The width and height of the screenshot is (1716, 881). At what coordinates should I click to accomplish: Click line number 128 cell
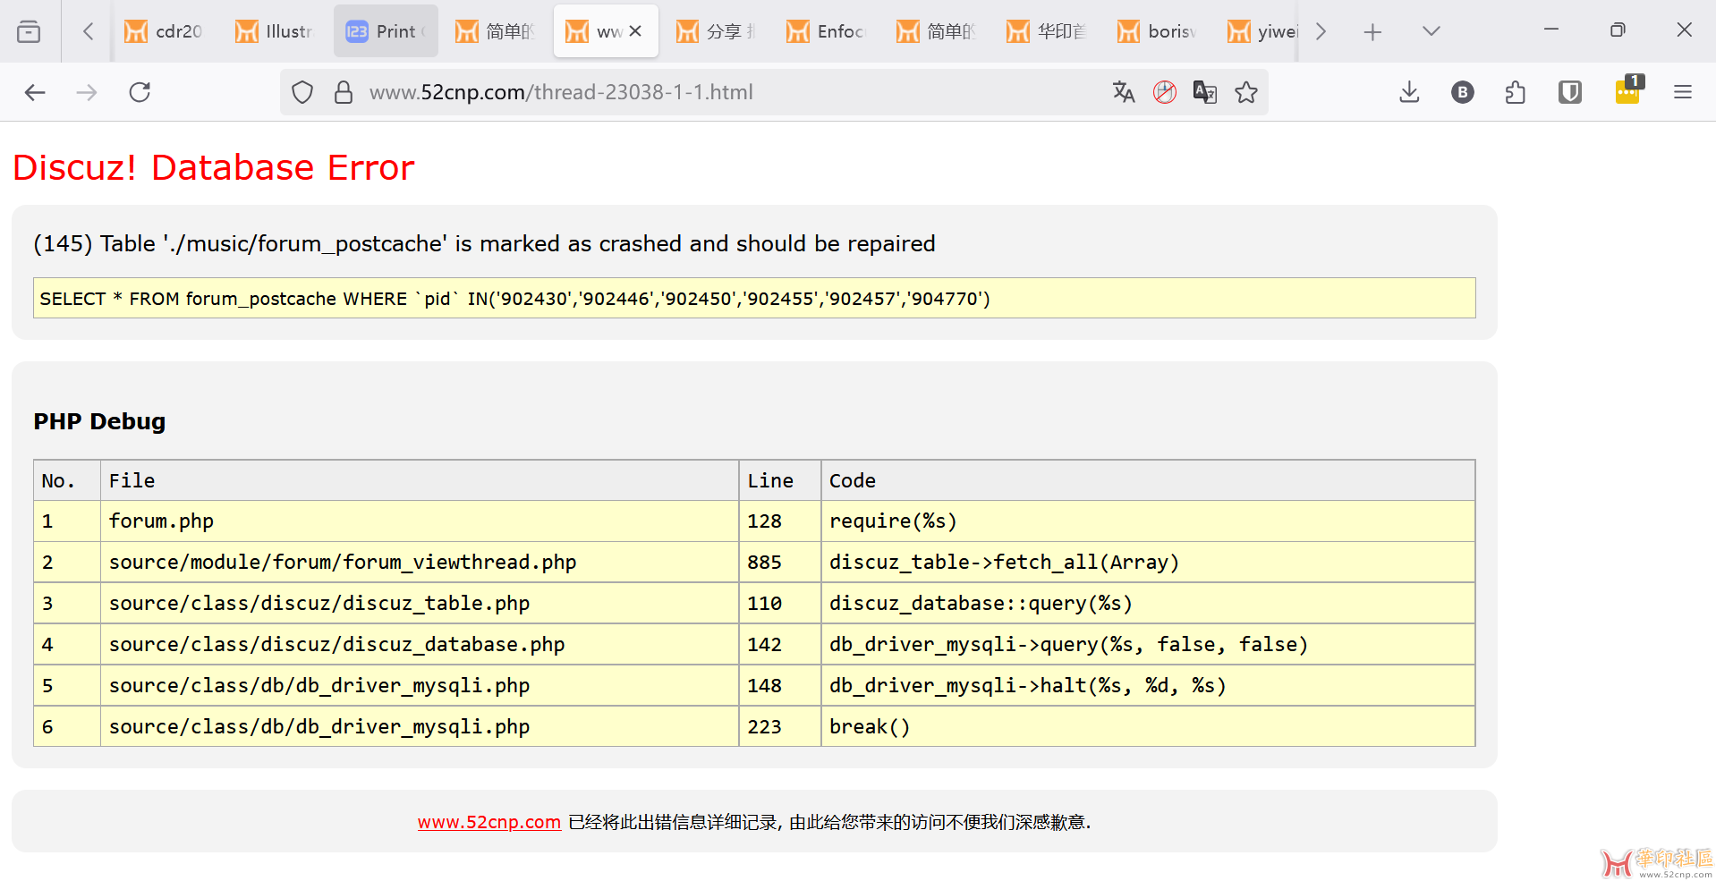coord(780,521)
